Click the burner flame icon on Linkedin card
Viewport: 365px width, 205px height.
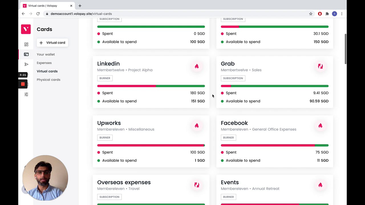point(197,66)
